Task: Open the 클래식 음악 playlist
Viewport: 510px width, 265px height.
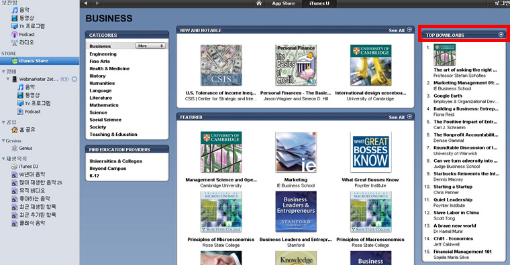Action: pyautogui.click(x=28, y=223)
